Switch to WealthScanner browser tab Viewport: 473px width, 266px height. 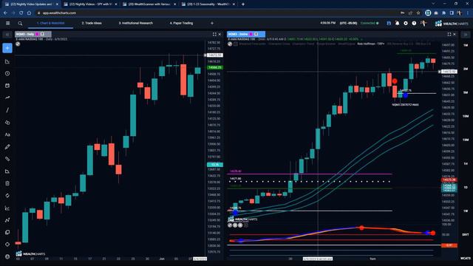coord(149,4)
